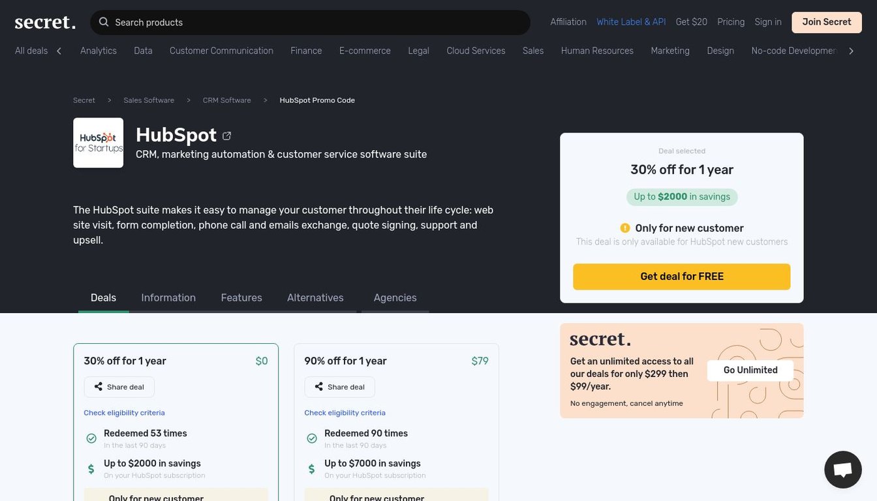Switch to the Features tab
Viewport: 877px width, 501px height.
(x=241, y=297)
